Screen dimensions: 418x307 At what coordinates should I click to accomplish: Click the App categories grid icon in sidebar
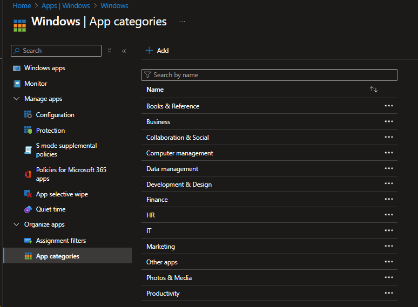[28, 256]
